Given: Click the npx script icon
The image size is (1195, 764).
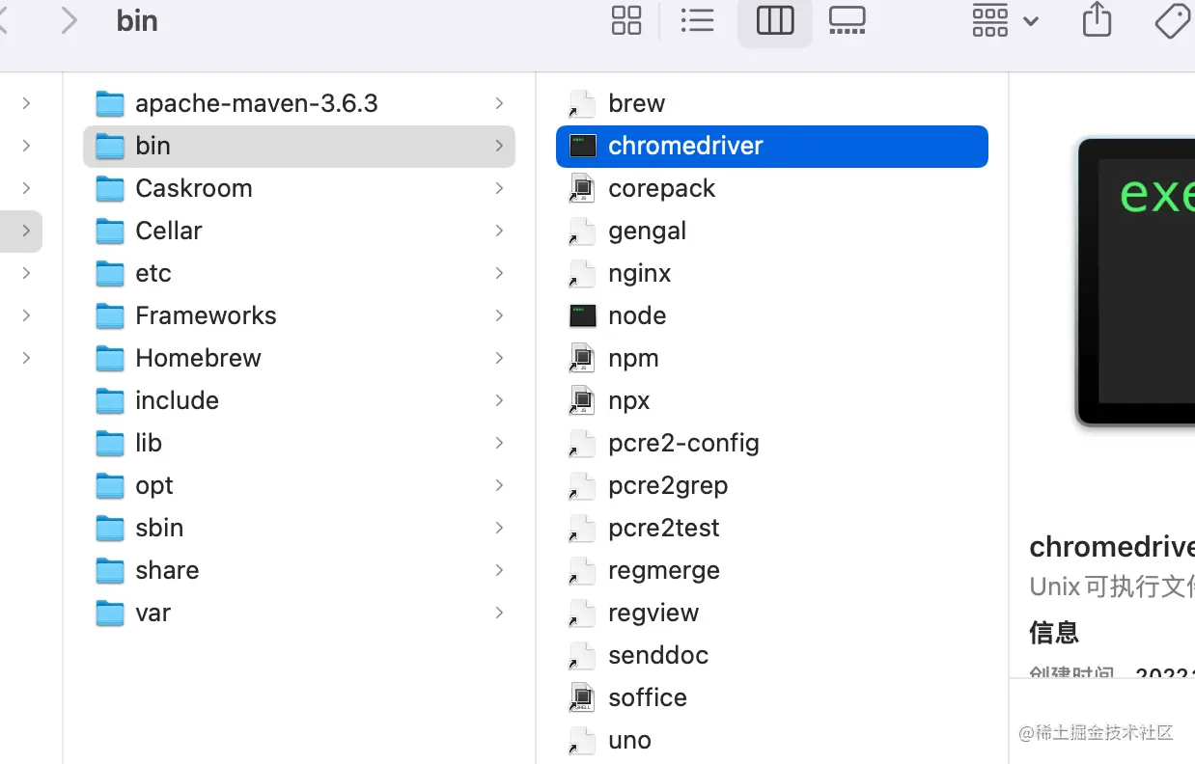Looking at the screenshot, I should pos(582,400).
